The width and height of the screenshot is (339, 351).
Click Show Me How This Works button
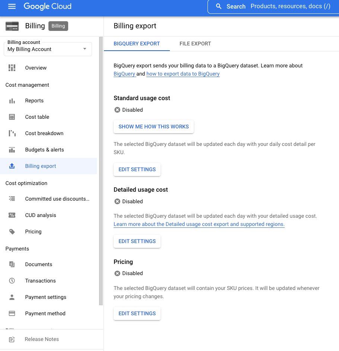tap(153, 127)
